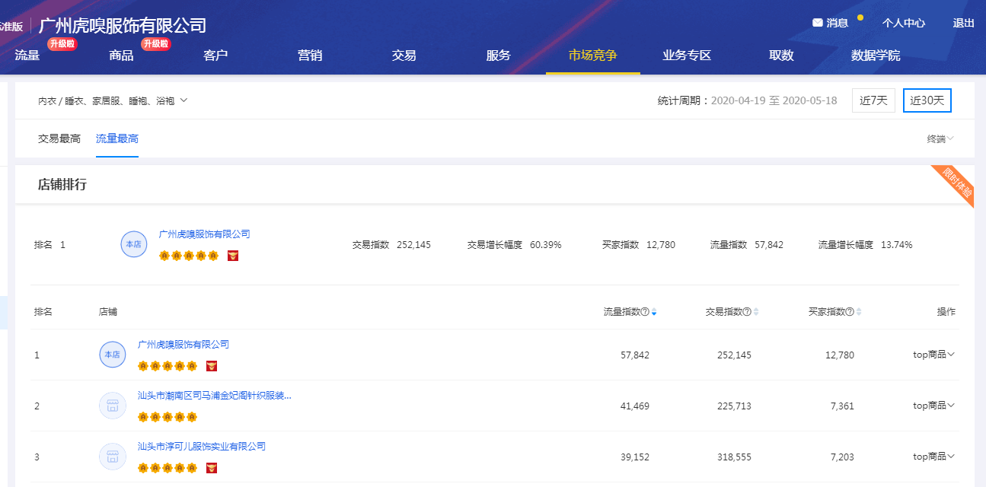Viewport: 986px width, 487px height.
Task: Click the help icon next to 买家指数 column
Action: click(850, 312)
